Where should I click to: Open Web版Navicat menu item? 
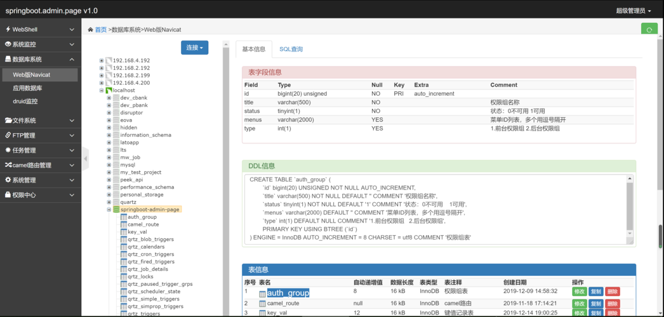(x=40, y=75)
